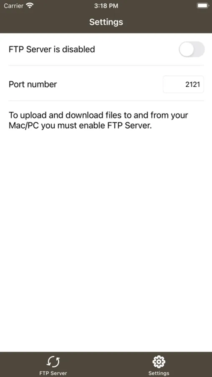The image size is (212, 377).
Task: Tap the Wi-Fi icon in status bar
Action: point(30,6)
